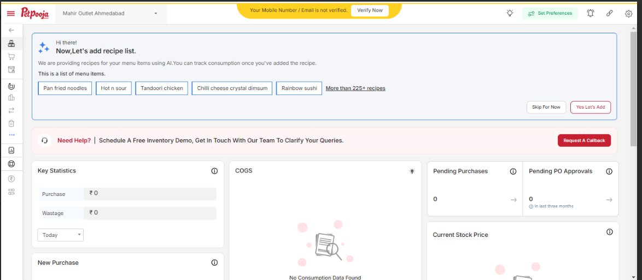Click the COGS card title

(243, 171)
